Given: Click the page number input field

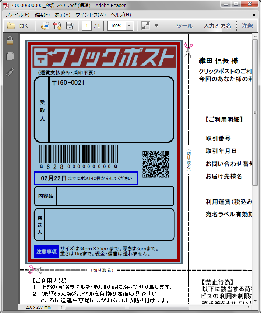Looking at the screenshot, I should (87, 26).
